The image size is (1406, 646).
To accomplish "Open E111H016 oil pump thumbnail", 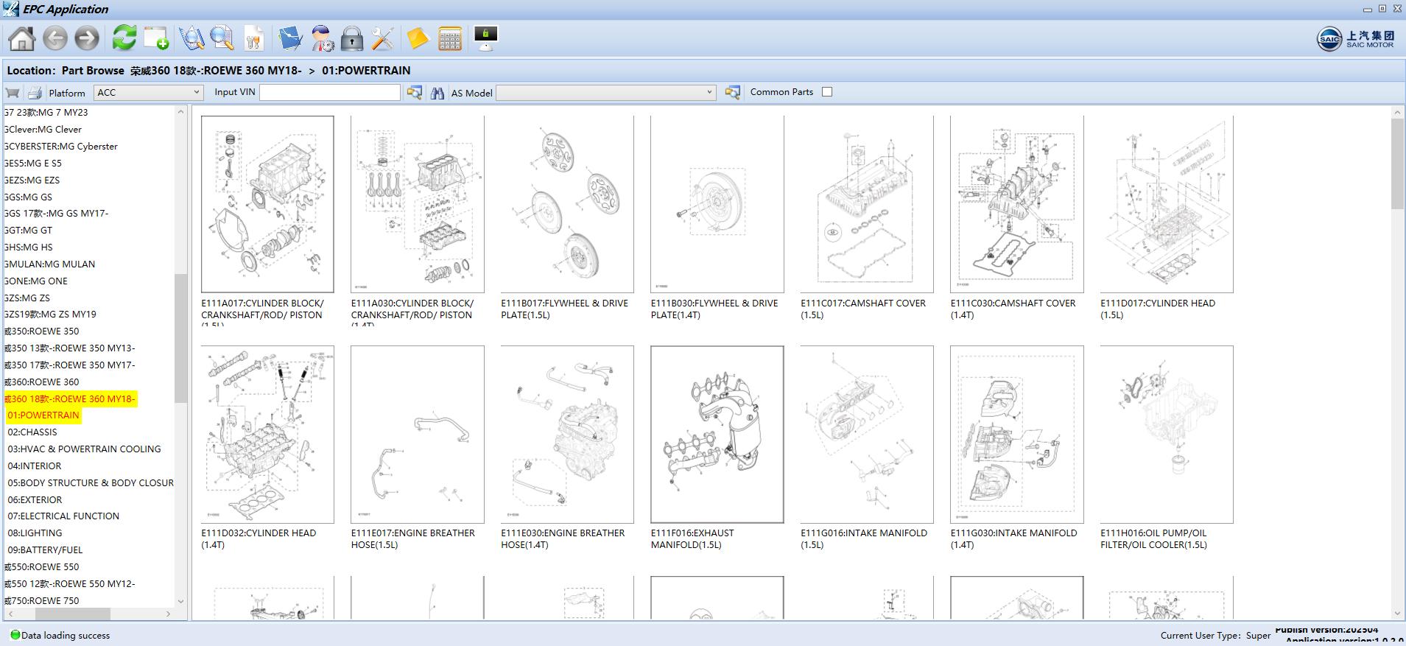I will tap(1167, 435).
